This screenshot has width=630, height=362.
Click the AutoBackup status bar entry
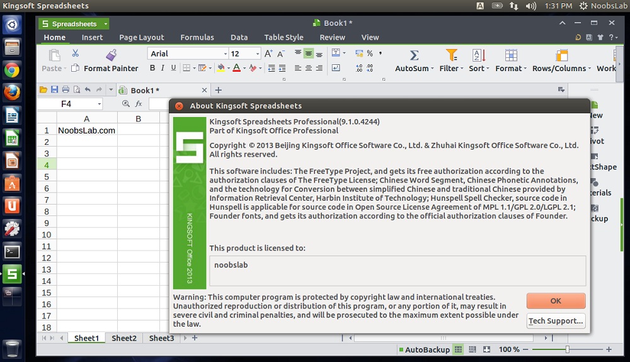424,349
